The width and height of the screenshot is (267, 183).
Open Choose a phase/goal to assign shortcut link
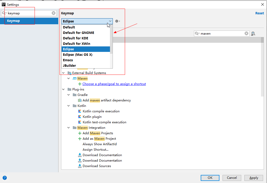(114, 84)
